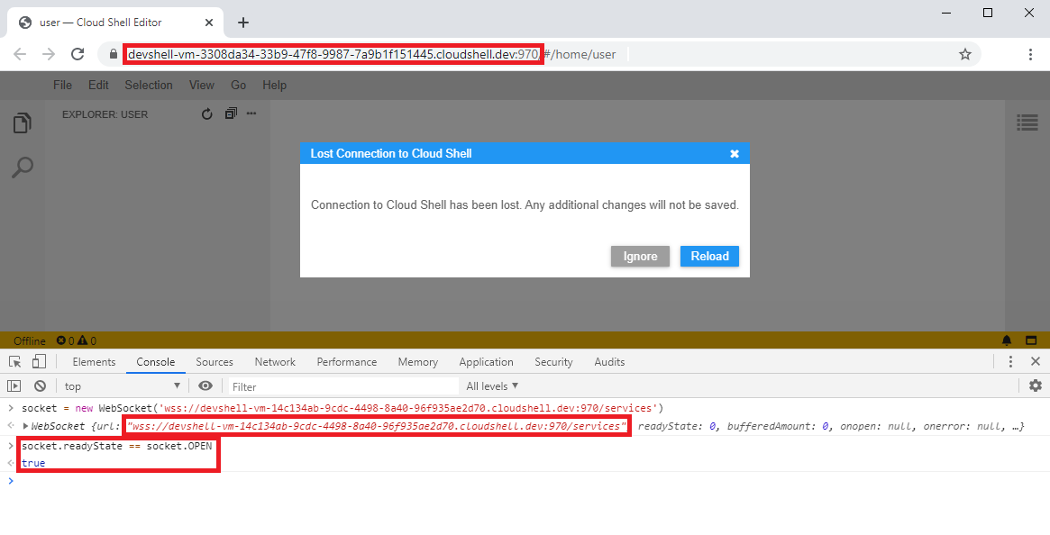Collapse all folders in the Explorer
Image resolution: width=1050 pixels, height=535 pixels.
(x=231, y=114)
